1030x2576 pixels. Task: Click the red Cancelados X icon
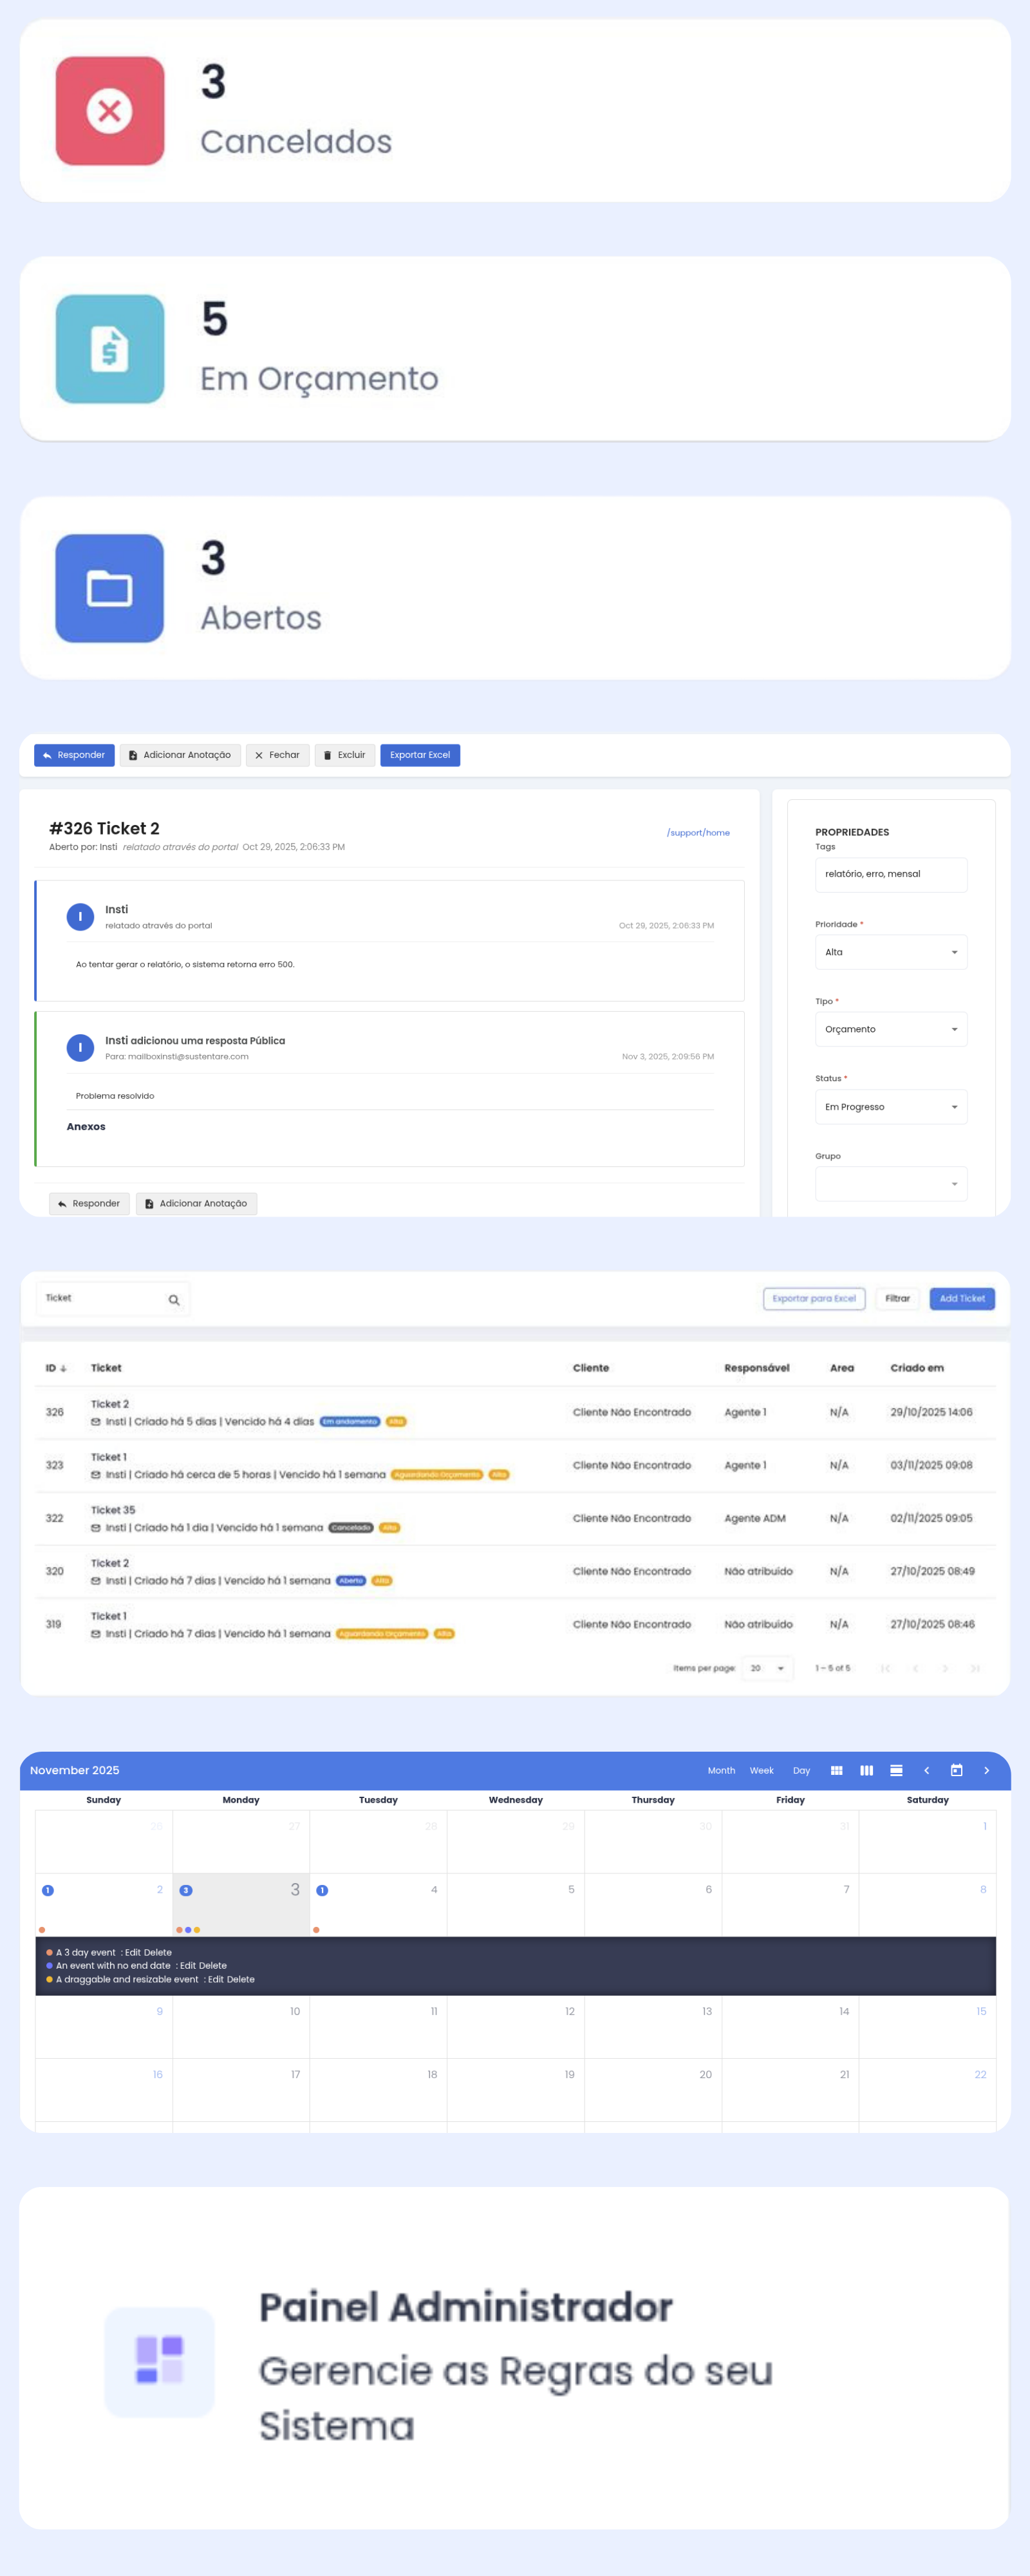[x=110, y=111]
